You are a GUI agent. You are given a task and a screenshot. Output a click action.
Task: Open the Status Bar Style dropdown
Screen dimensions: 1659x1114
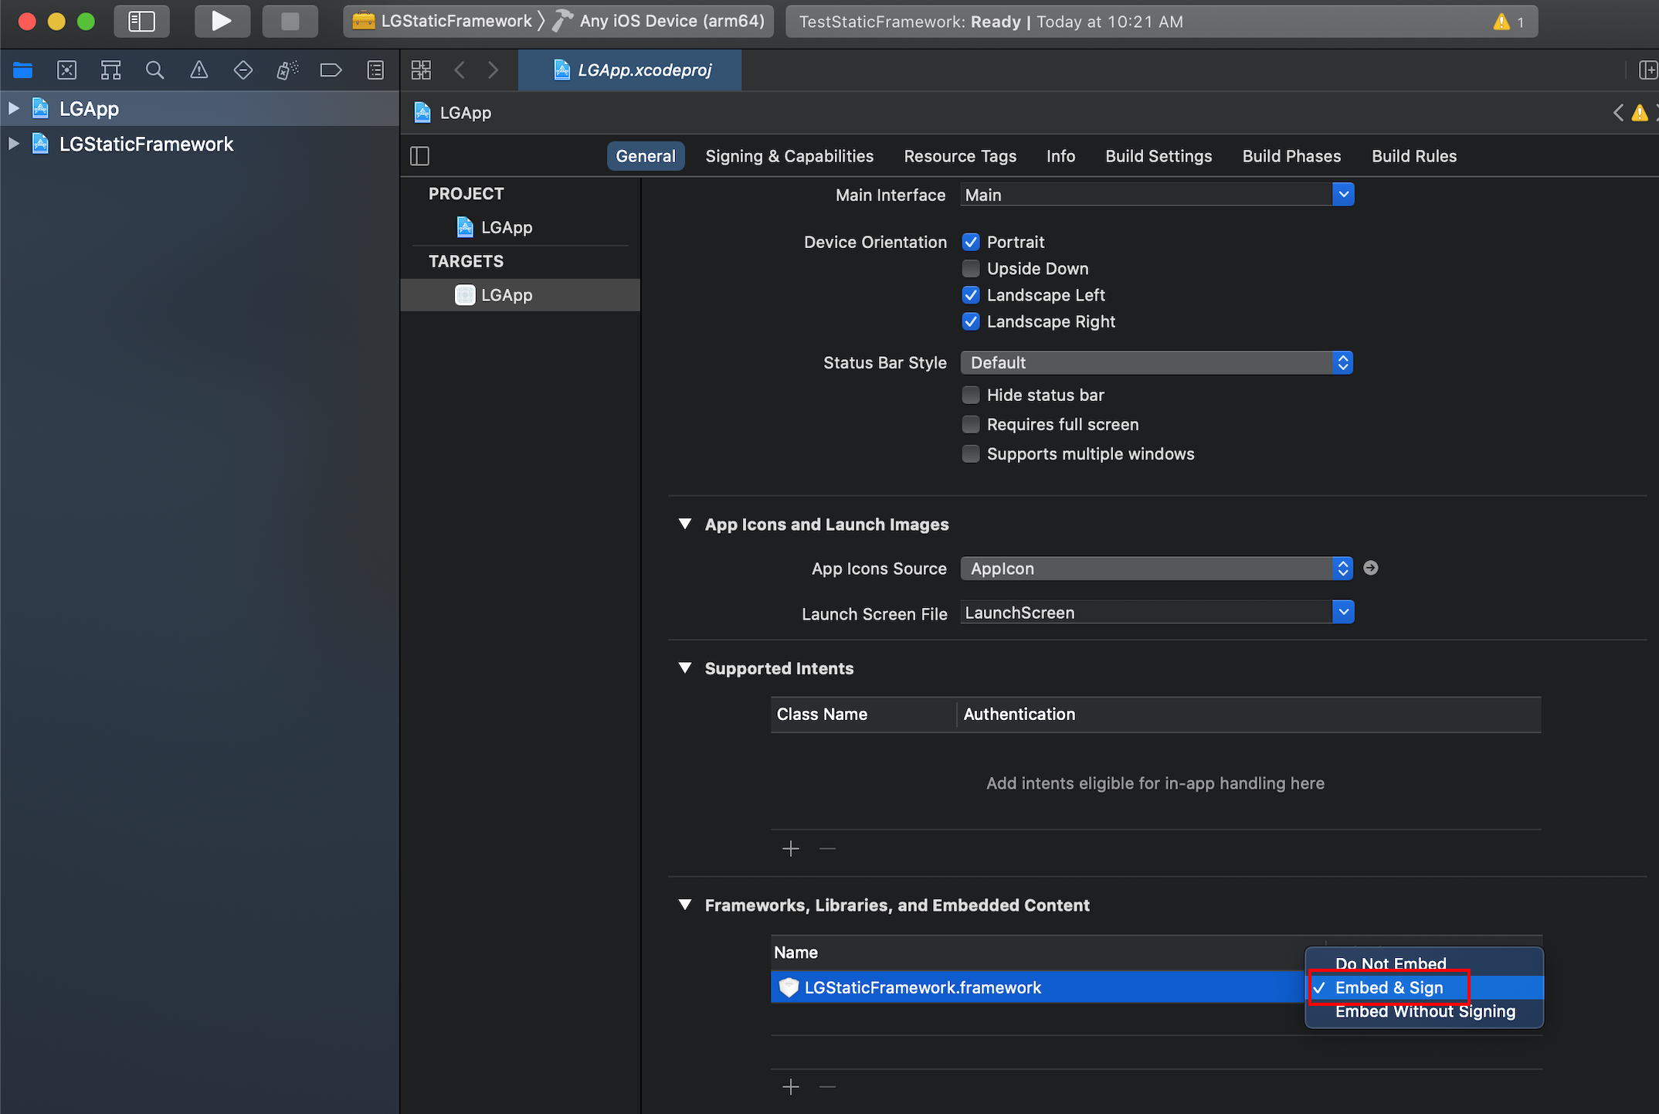[x=1156, y=362]
